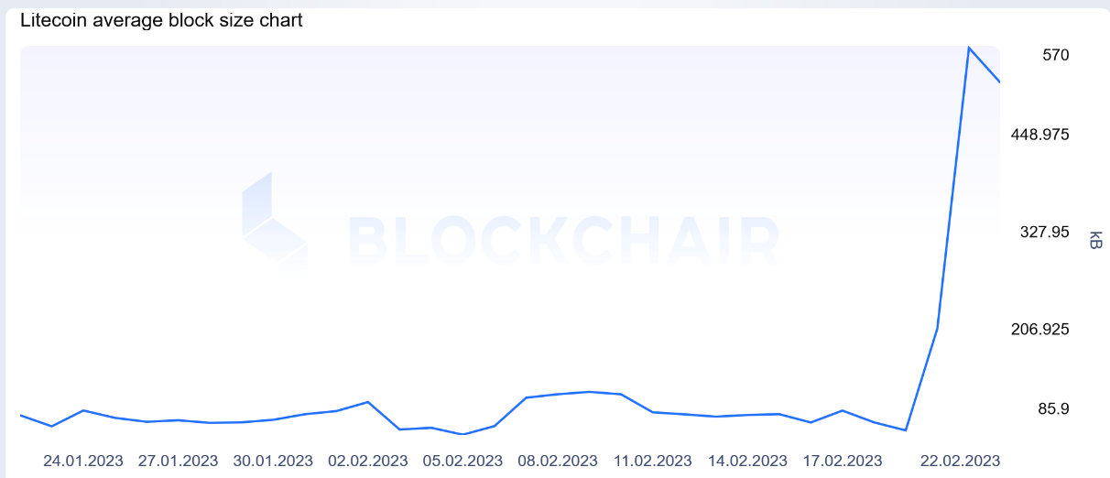Select the 27.01.2023 date label
Image resolution: width=1110 pixels, height=478 pixels.
click(179, 461)
